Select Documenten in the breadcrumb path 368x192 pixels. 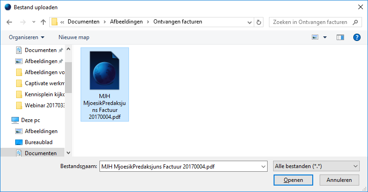click(83, 22)
